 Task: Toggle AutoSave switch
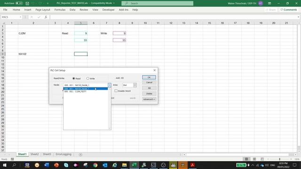[19, 3]
